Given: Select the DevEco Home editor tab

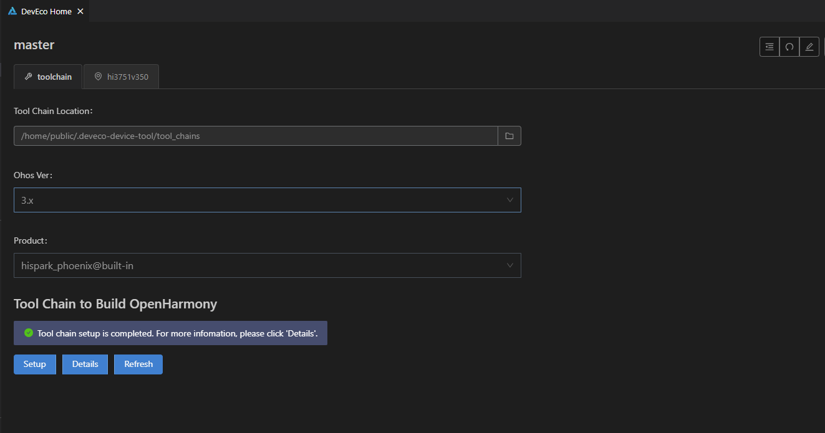Looking at the screenshot, I should pos(46,11).
